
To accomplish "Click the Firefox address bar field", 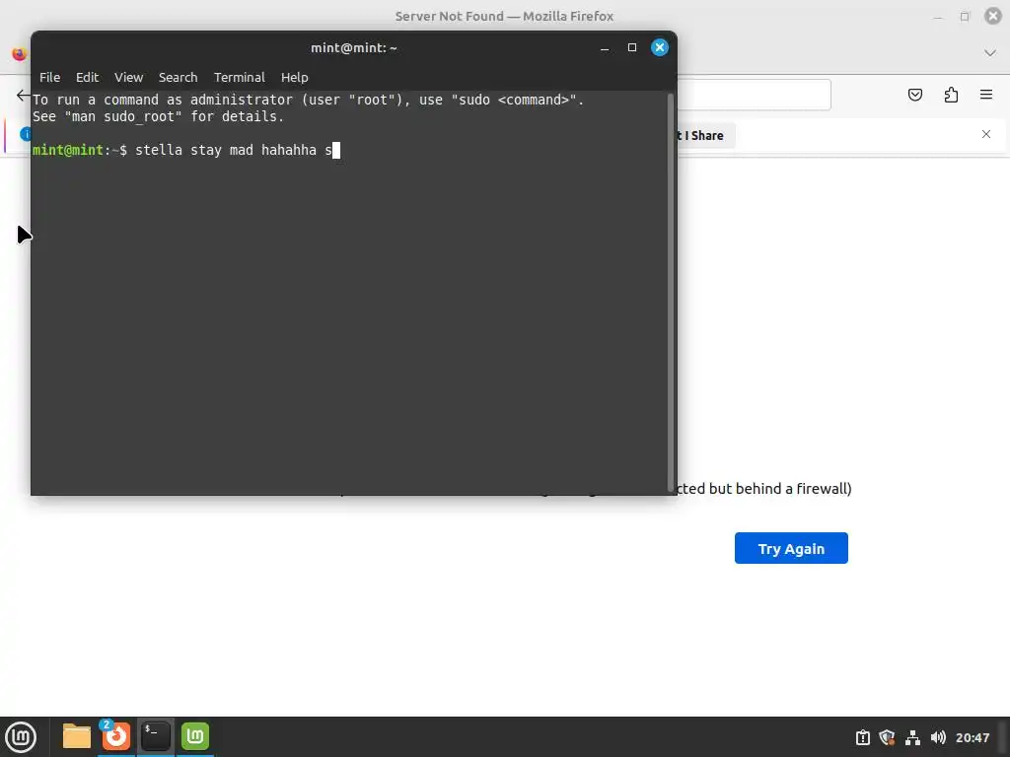I will click(753, 95).
